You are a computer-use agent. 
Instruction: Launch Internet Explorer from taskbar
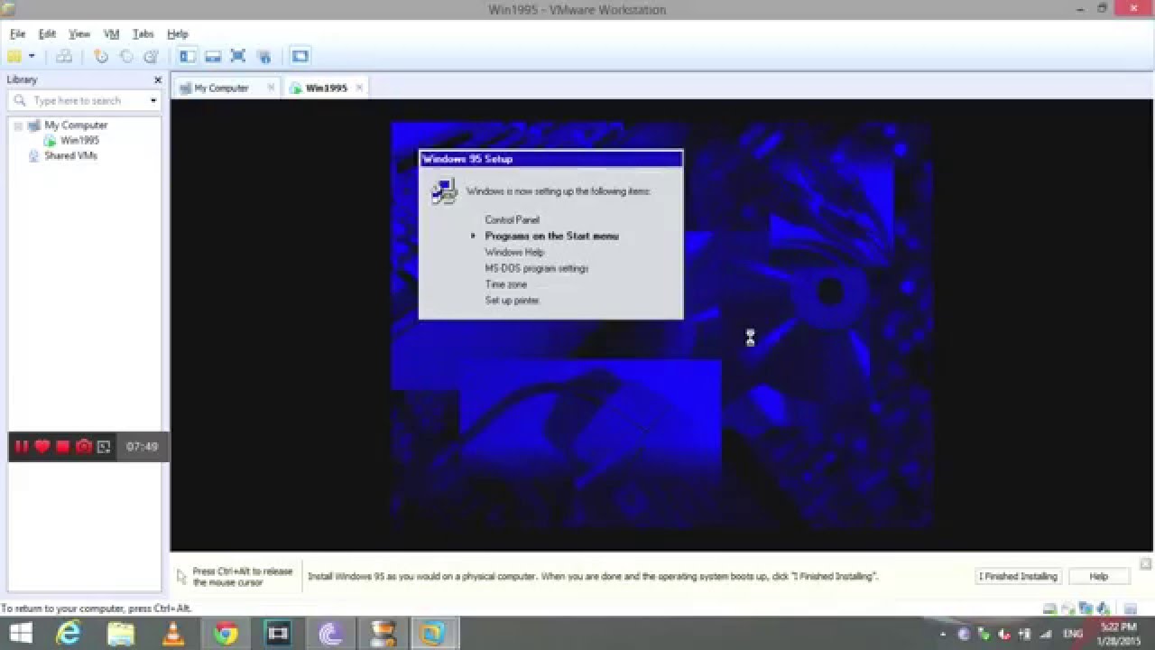pos(69,634)
